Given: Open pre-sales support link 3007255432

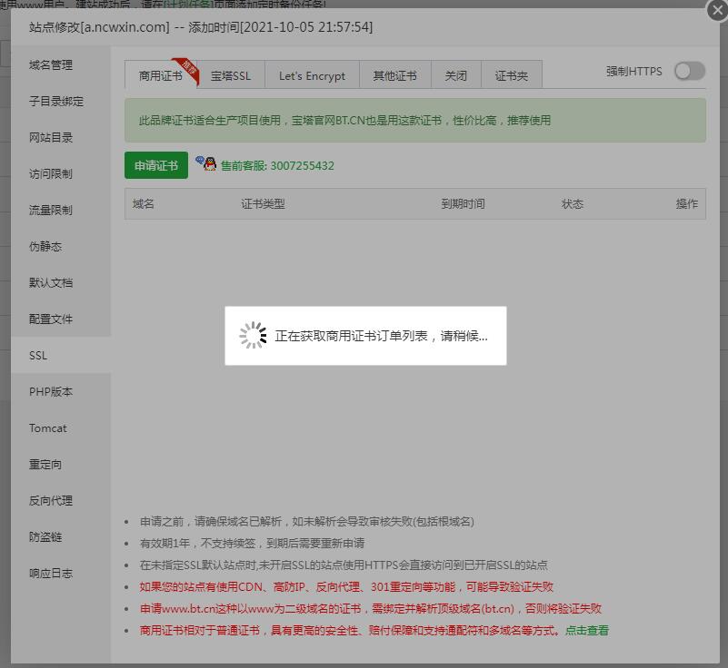Looking at the screenshot, I should point(277,165).
